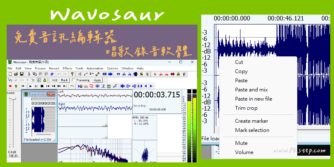Image resolution: width=334 pixels, height=167 pixels.
Task: Choose Paste in the context menu
Action: click(241, 81)
